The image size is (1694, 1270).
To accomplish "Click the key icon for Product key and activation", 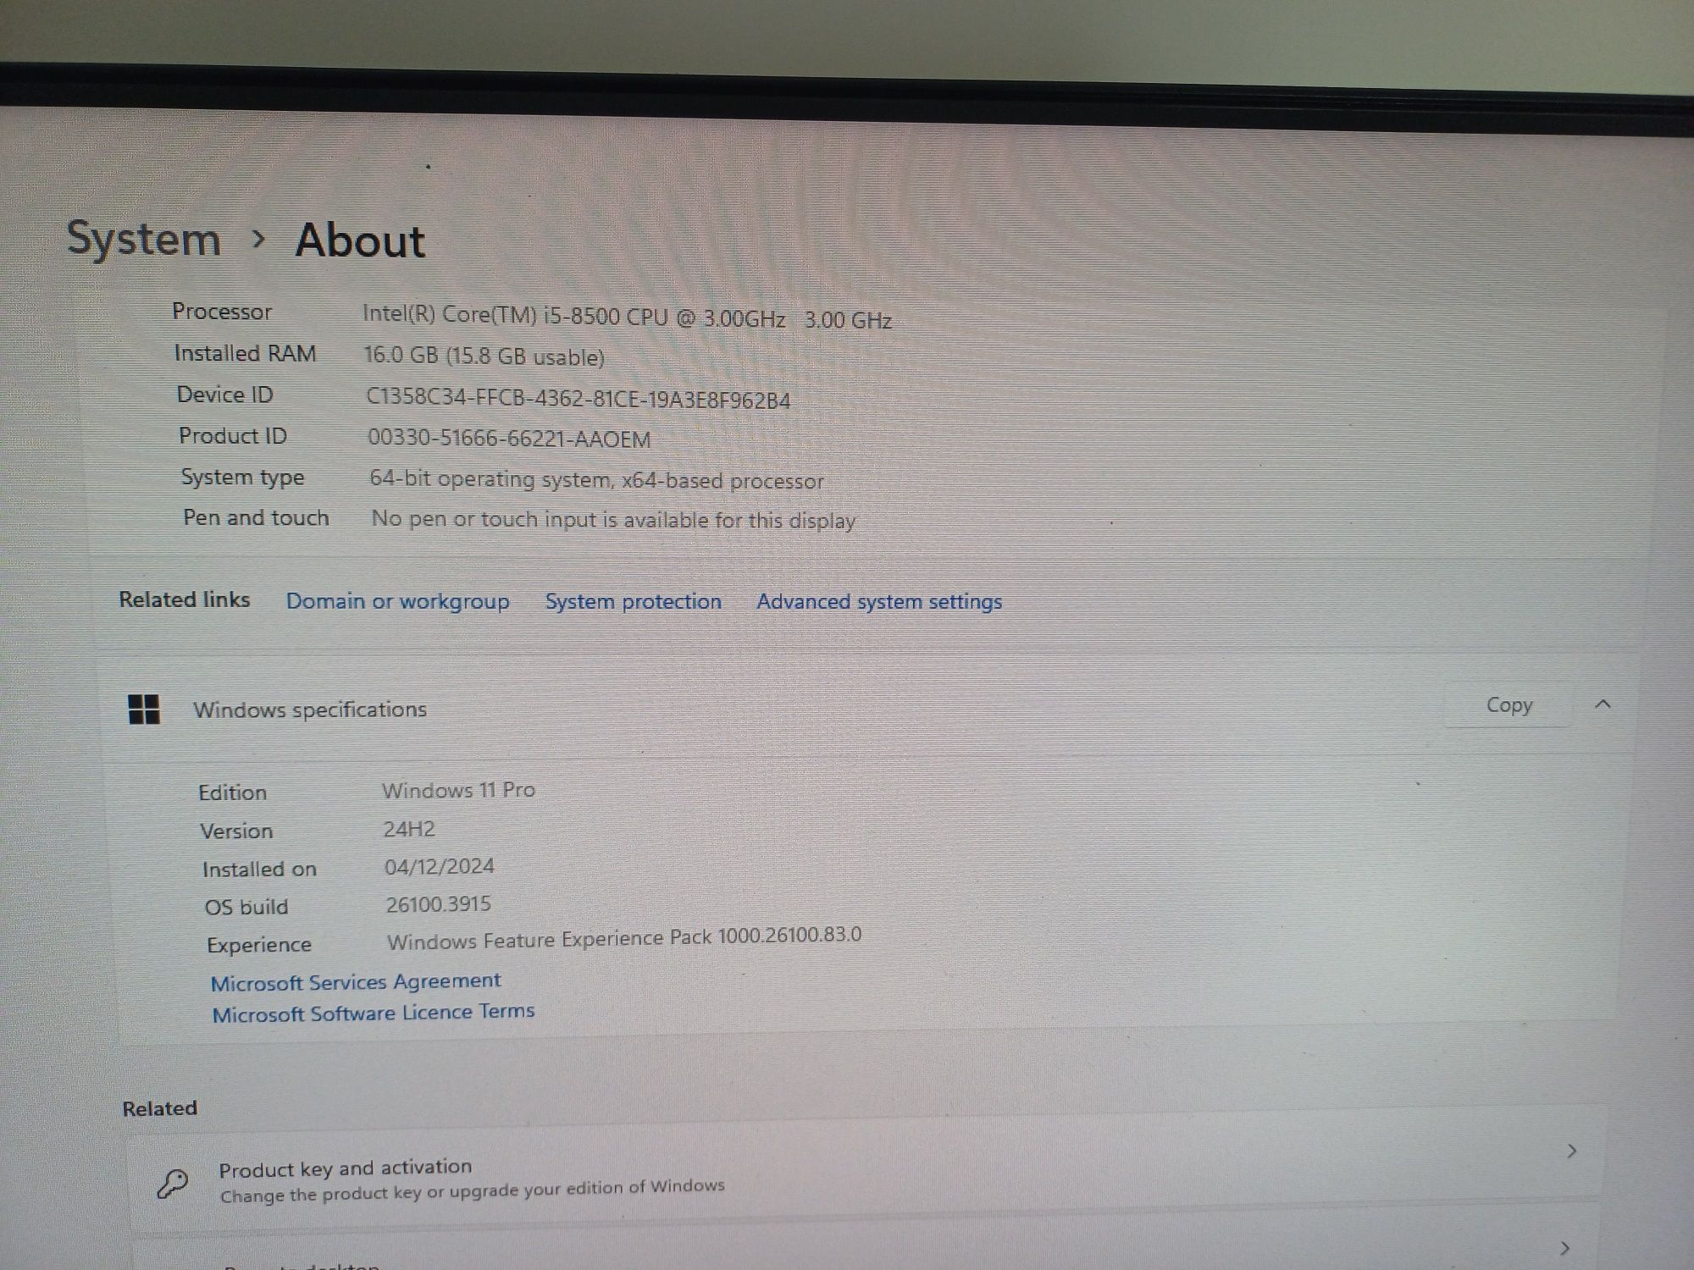I will 173,1183.
